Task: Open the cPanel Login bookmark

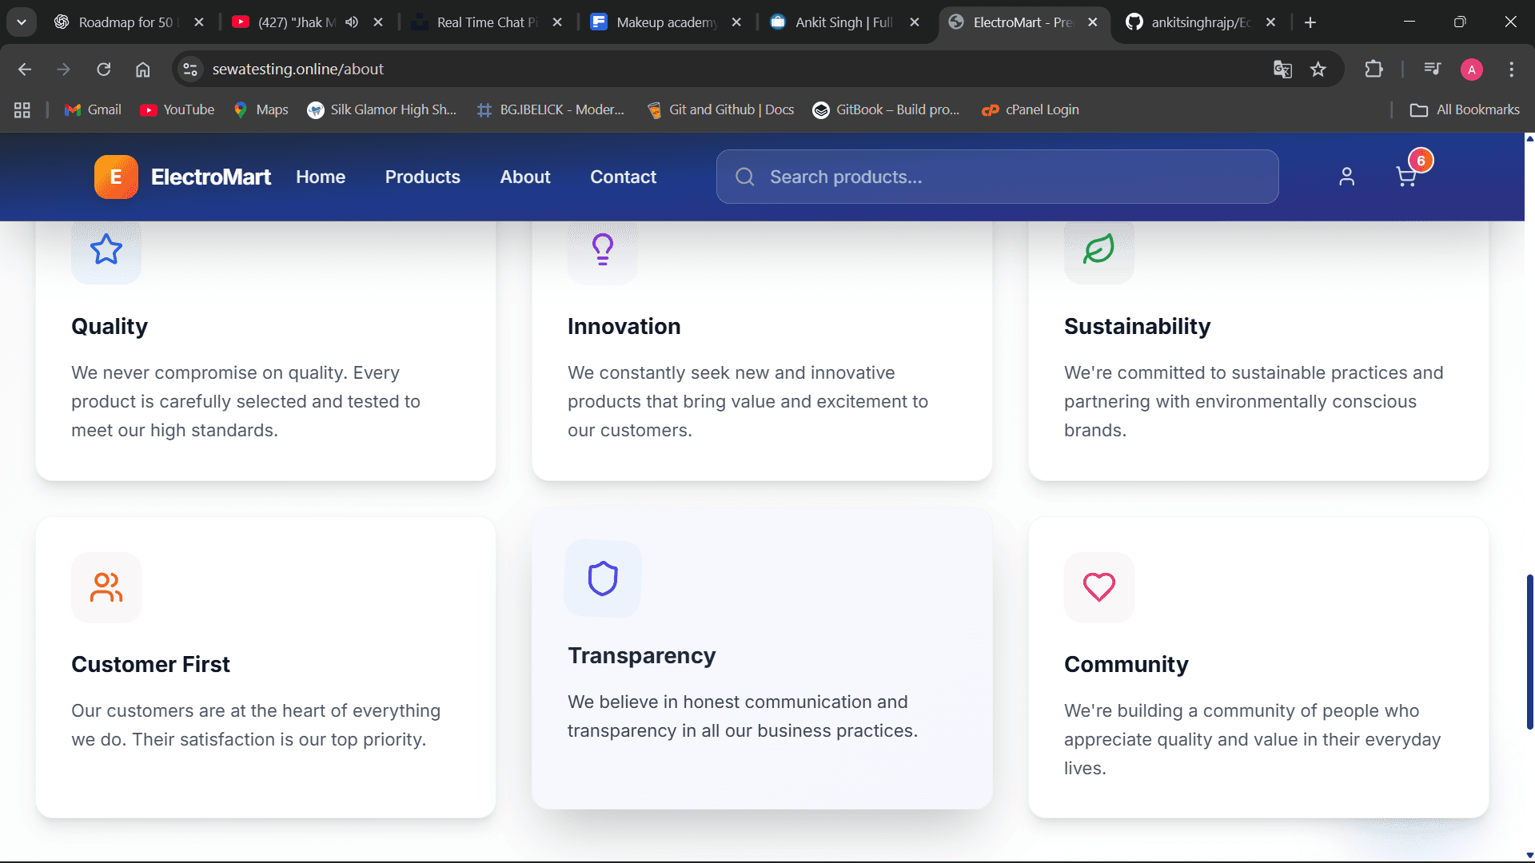Action: (x=1031, y=109)
